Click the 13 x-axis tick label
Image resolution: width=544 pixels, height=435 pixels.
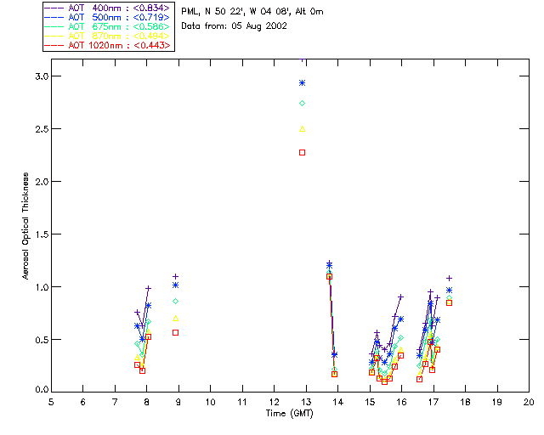pyautogui.click(x=306, y=402)
